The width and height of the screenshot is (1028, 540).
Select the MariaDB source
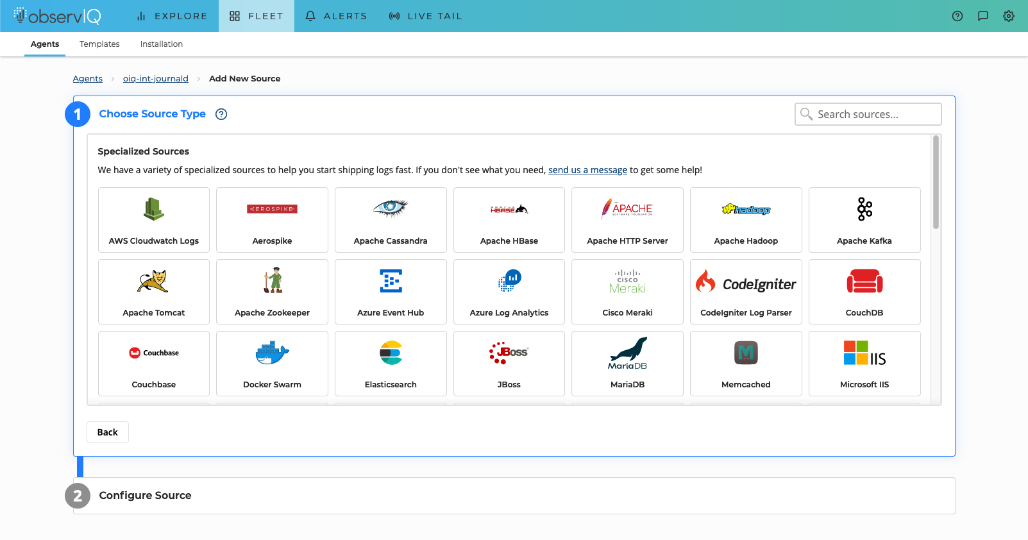click(x=627, y=364)
